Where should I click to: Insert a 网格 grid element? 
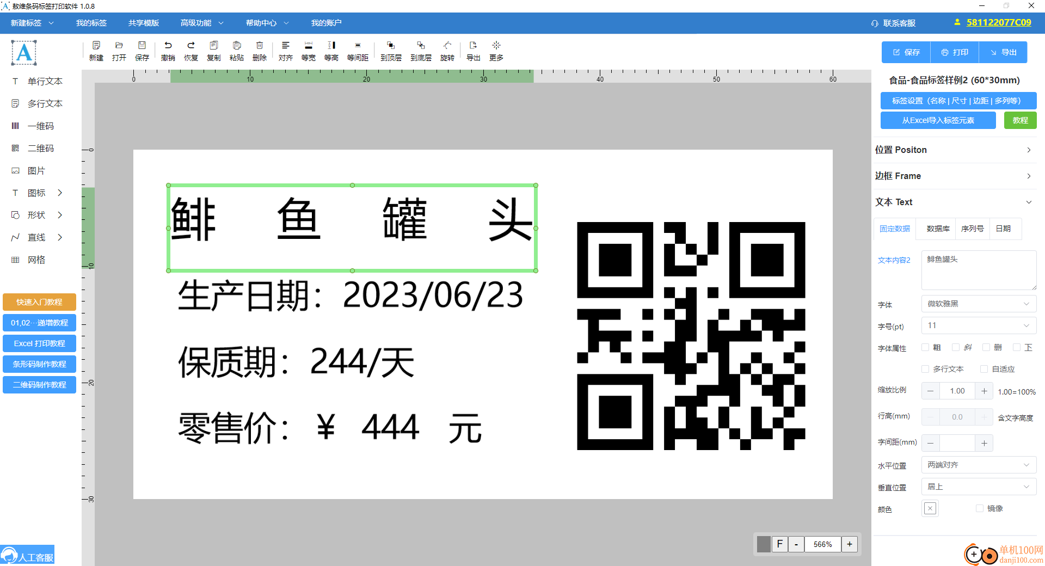[29, 260]
